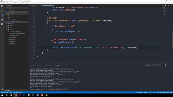173x97 pixels.
Task: Open the Tasks menu
Action: pos(23,3)
